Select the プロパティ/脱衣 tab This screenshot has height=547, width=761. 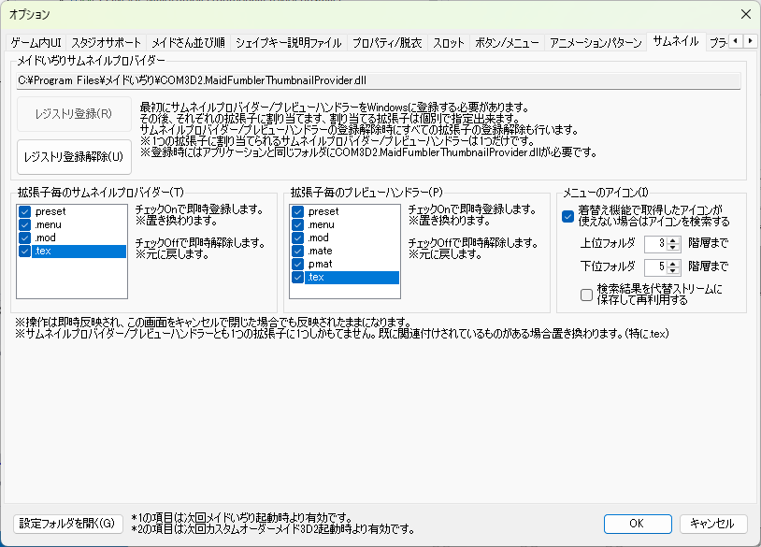tap(386, 42)
